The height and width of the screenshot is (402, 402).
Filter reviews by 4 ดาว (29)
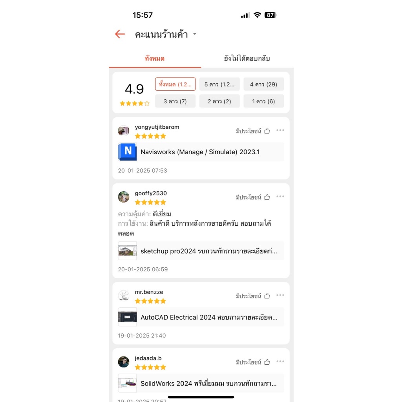pyautogui.click(x=263, y=84)
